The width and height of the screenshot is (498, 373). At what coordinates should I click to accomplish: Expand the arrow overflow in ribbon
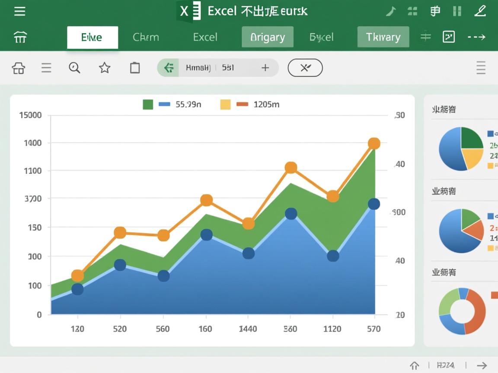[476, 37]
